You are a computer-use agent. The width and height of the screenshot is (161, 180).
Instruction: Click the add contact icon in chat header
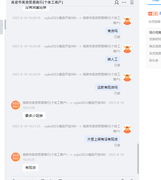pyautogui.click(x=116, y=3)
